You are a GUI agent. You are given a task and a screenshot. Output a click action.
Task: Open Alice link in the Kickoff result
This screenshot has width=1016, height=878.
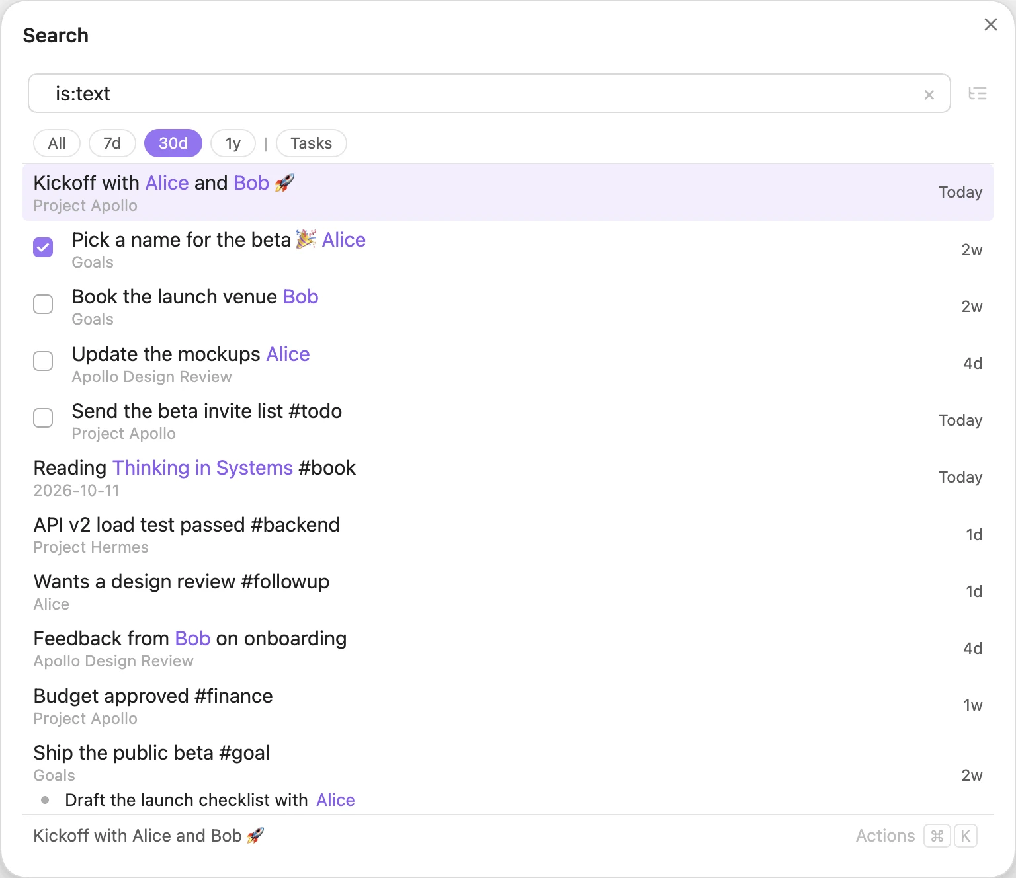coord(167,182)
